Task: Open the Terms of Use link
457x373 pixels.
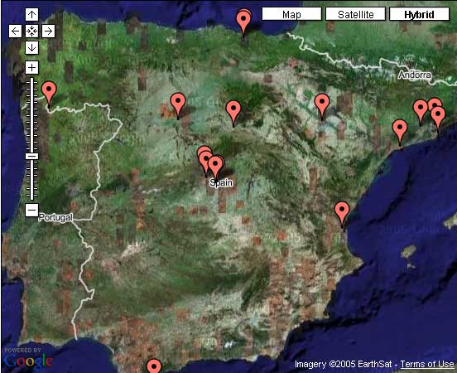Action: click(427, 364)
